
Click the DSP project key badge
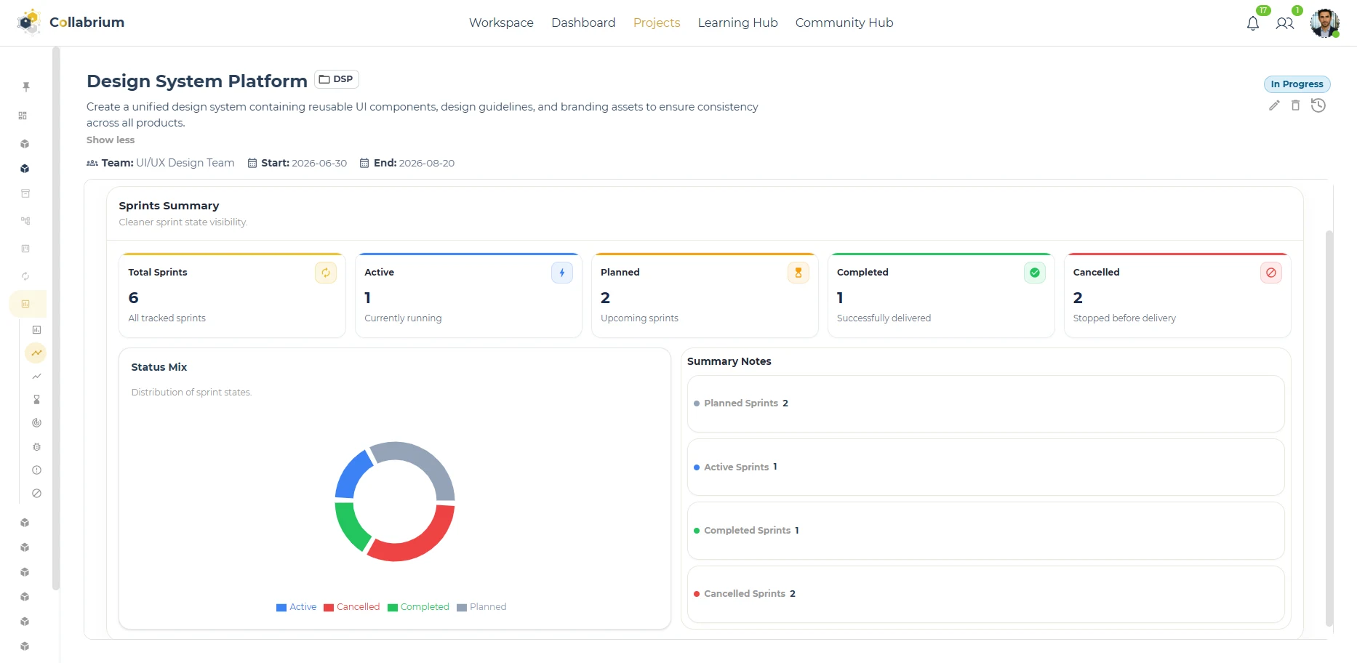(337, 79)
